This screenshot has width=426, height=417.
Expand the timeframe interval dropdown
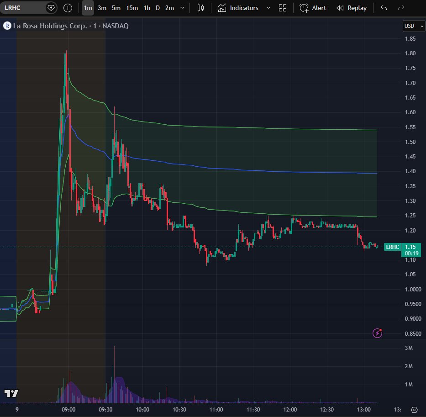click(x=182, y=8)
